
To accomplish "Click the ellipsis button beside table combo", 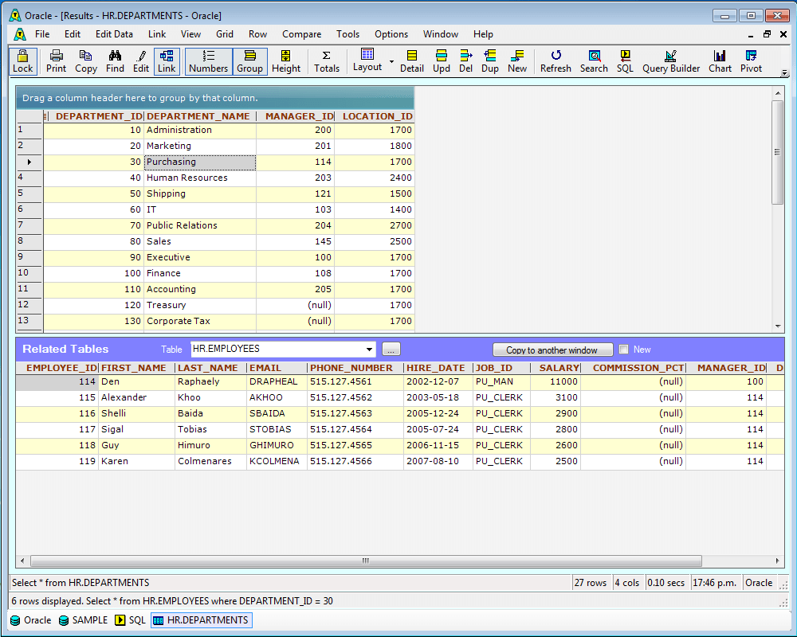I will 391,350.
